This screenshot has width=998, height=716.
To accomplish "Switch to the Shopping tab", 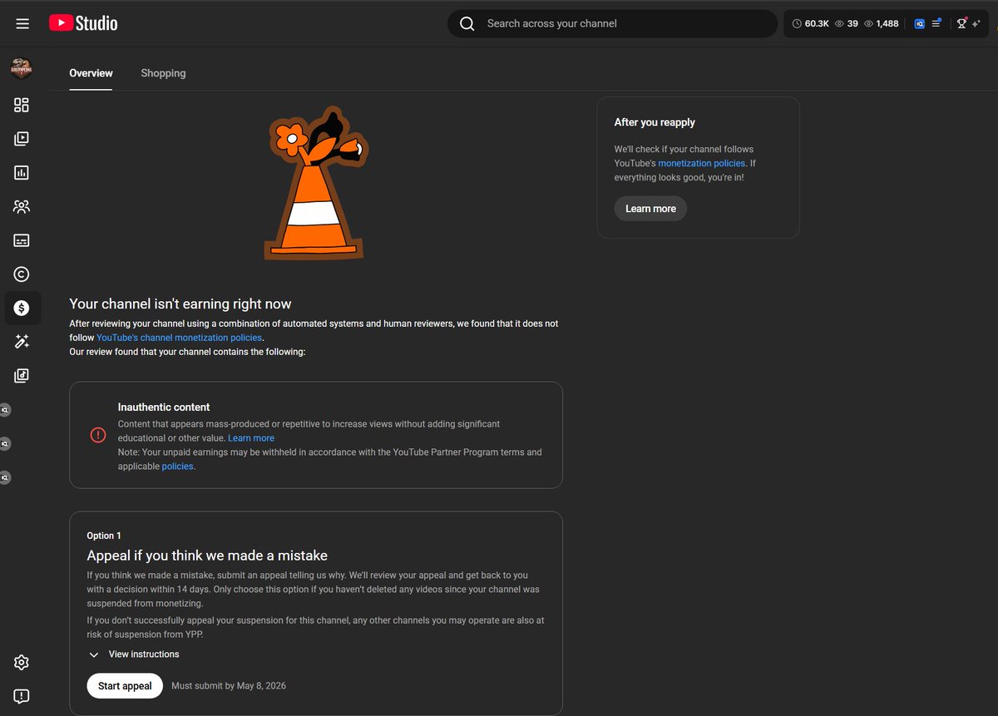I will click(x=163, y=73).
